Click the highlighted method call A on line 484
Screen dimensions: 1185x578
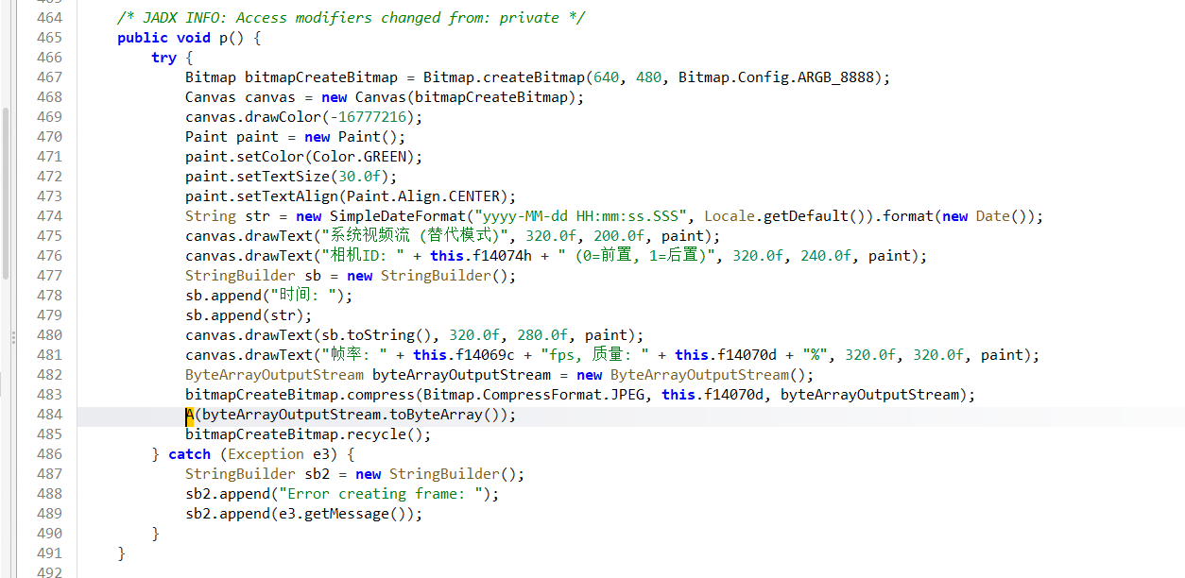[x=190, y=415]
